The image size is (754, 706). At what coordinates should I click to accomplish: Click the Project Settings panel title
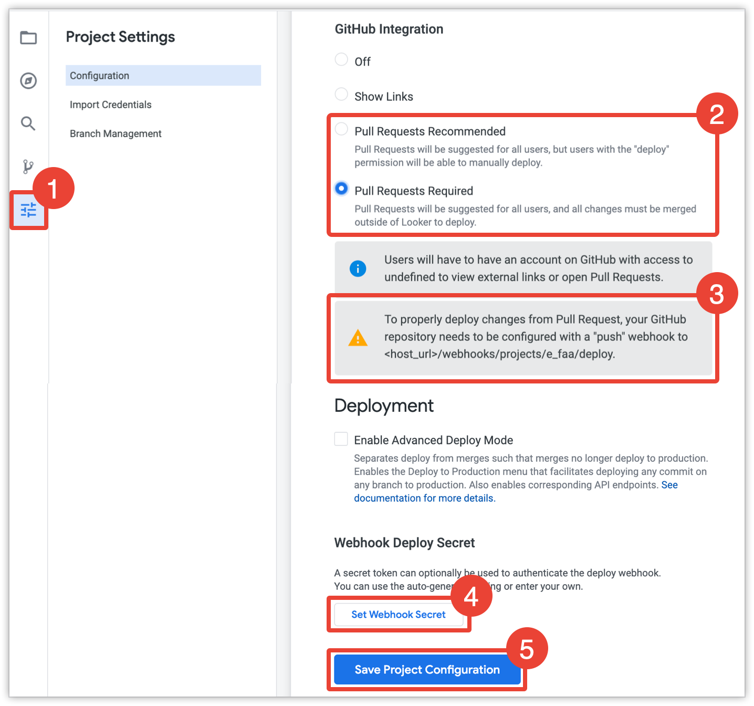pos(120,37)
